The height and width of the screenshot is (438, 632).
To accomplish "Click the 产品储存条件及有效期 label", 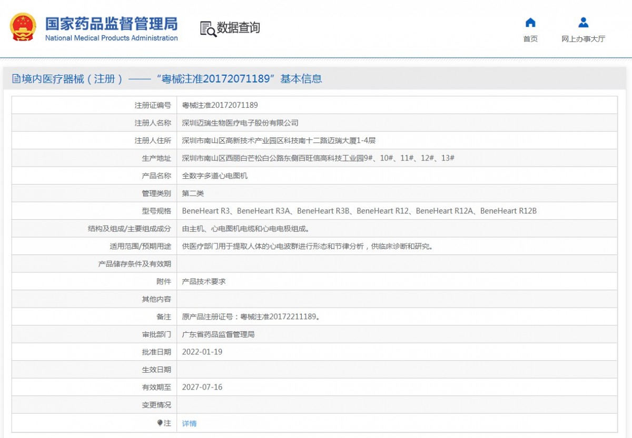I will click(x=135, y=264).
